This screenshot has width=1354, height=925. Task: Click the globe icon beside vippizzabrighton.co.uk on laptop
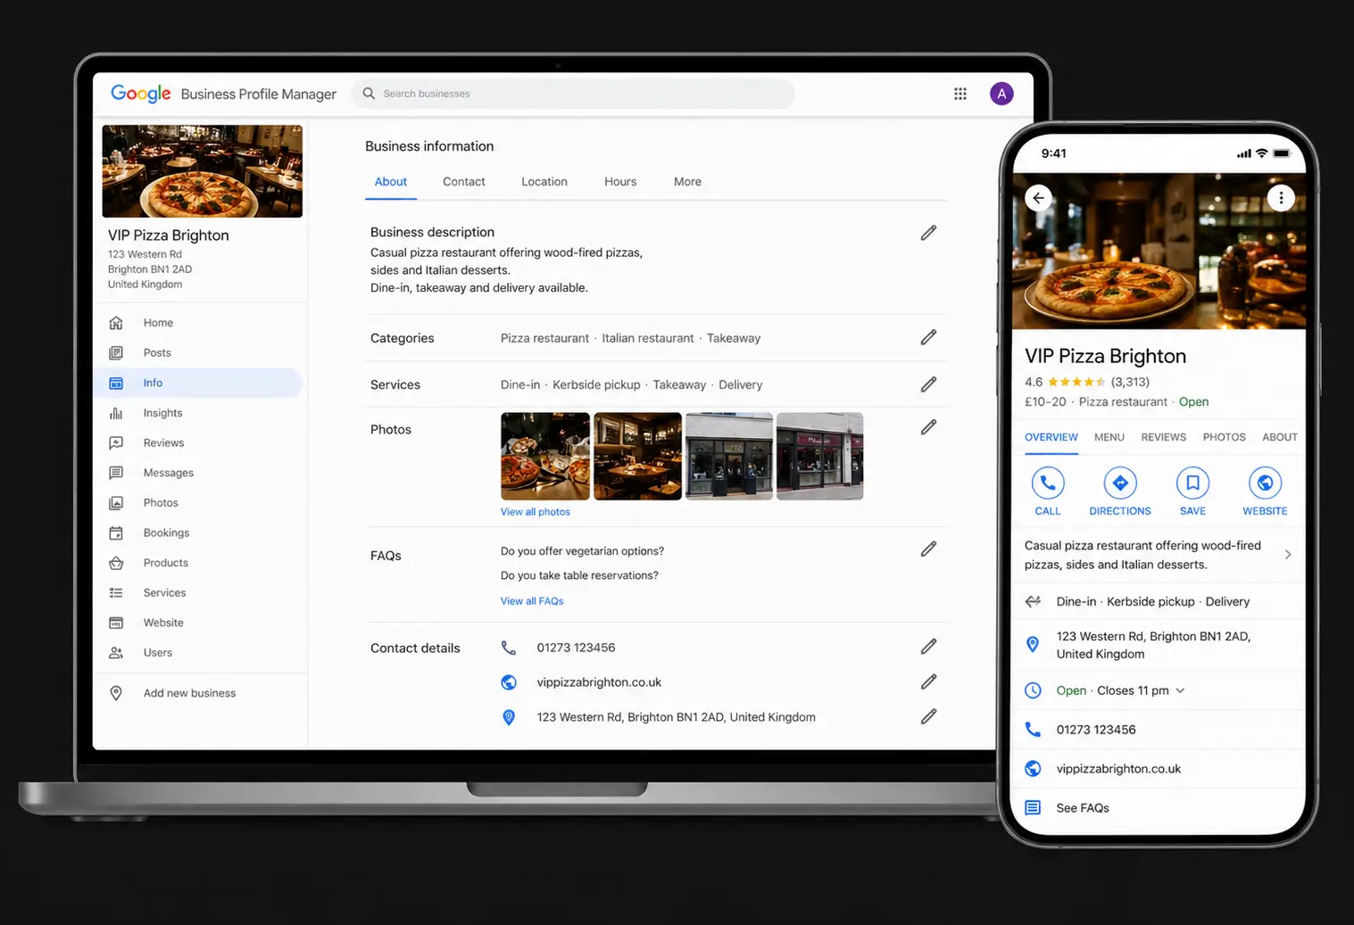click(509, 682)
